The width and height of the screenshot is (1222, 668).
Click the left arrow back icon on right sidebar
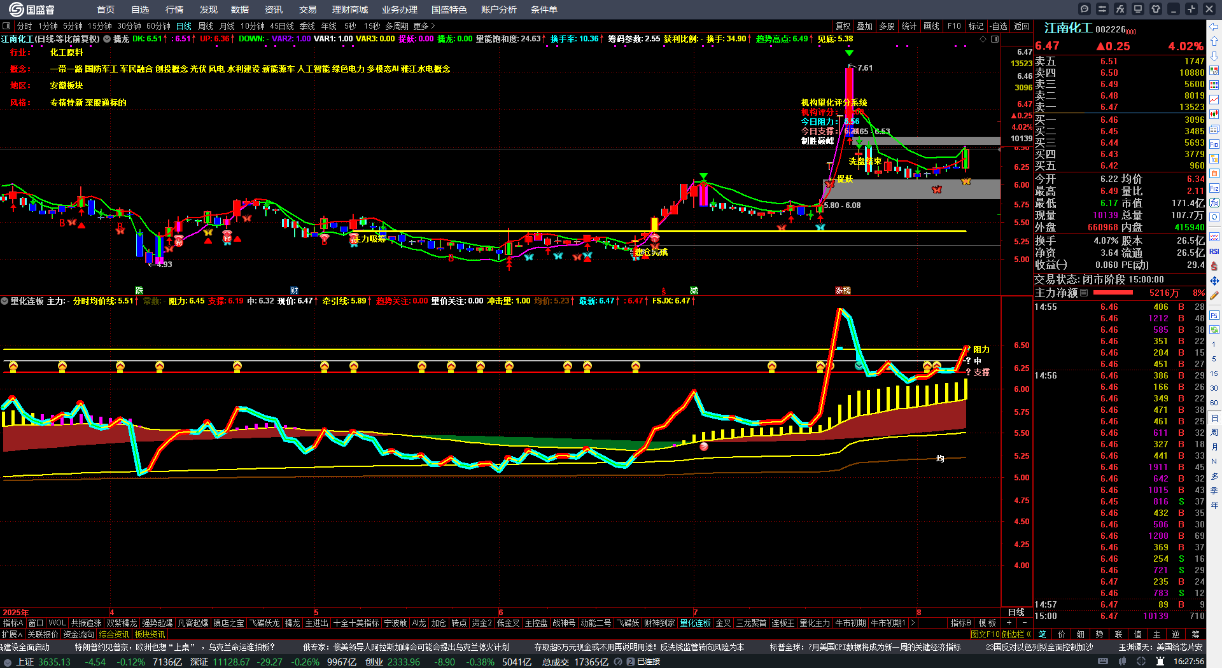click(x=1214, y=27)
